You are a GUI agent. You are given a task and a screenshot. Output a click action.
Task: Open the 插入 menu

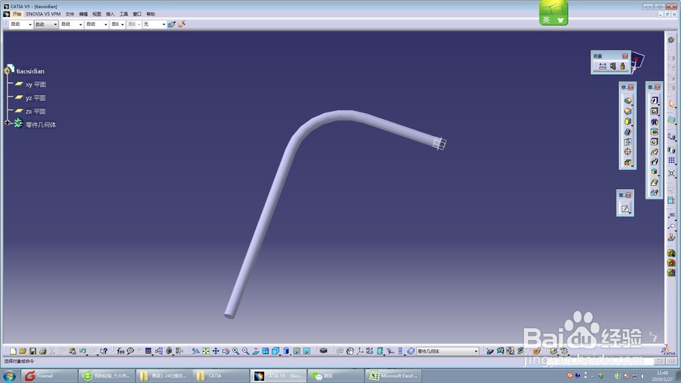(110, 14)
